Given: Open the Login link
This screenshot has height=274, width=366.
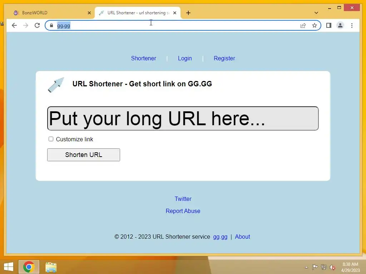Looking at the screenshot, I should click(x=185, y=58).
